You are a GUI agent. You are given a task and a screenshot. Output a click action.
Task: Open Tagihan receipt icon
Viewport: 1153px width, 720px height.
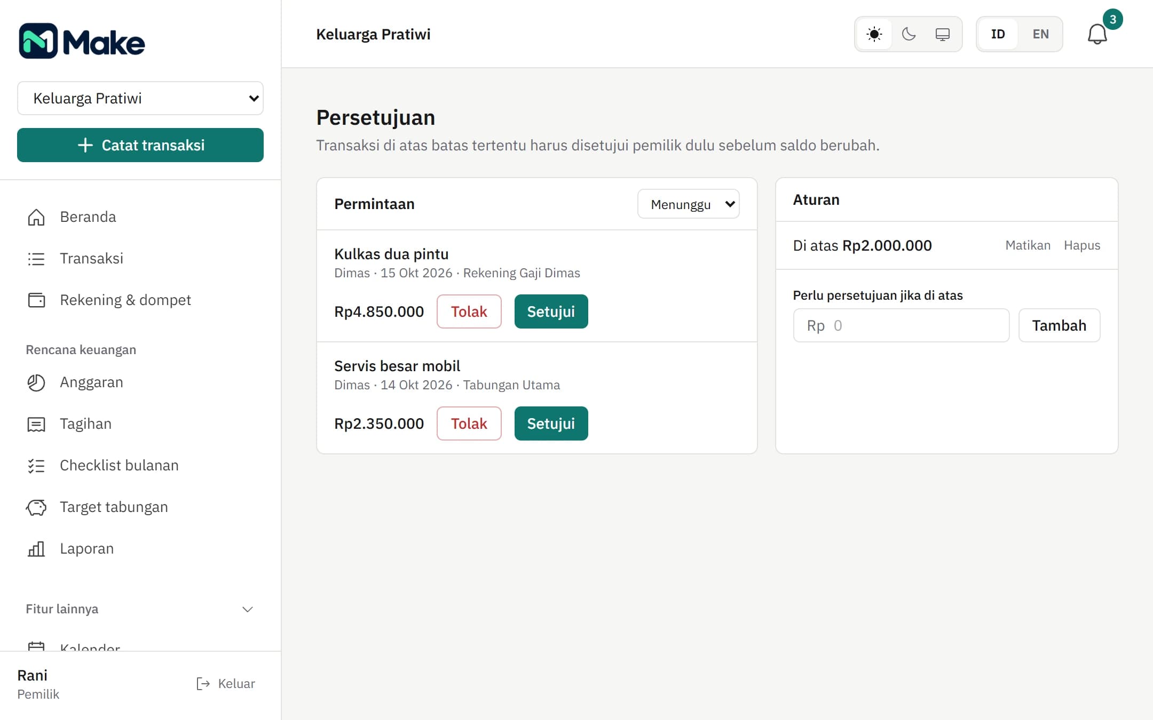[x=36, y=424]
